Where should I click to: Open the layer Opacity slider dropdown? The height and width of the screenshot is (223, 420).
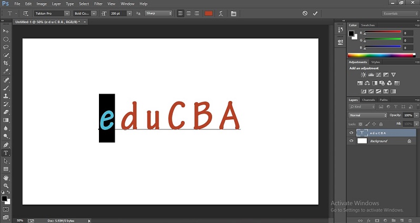(416, 115)
